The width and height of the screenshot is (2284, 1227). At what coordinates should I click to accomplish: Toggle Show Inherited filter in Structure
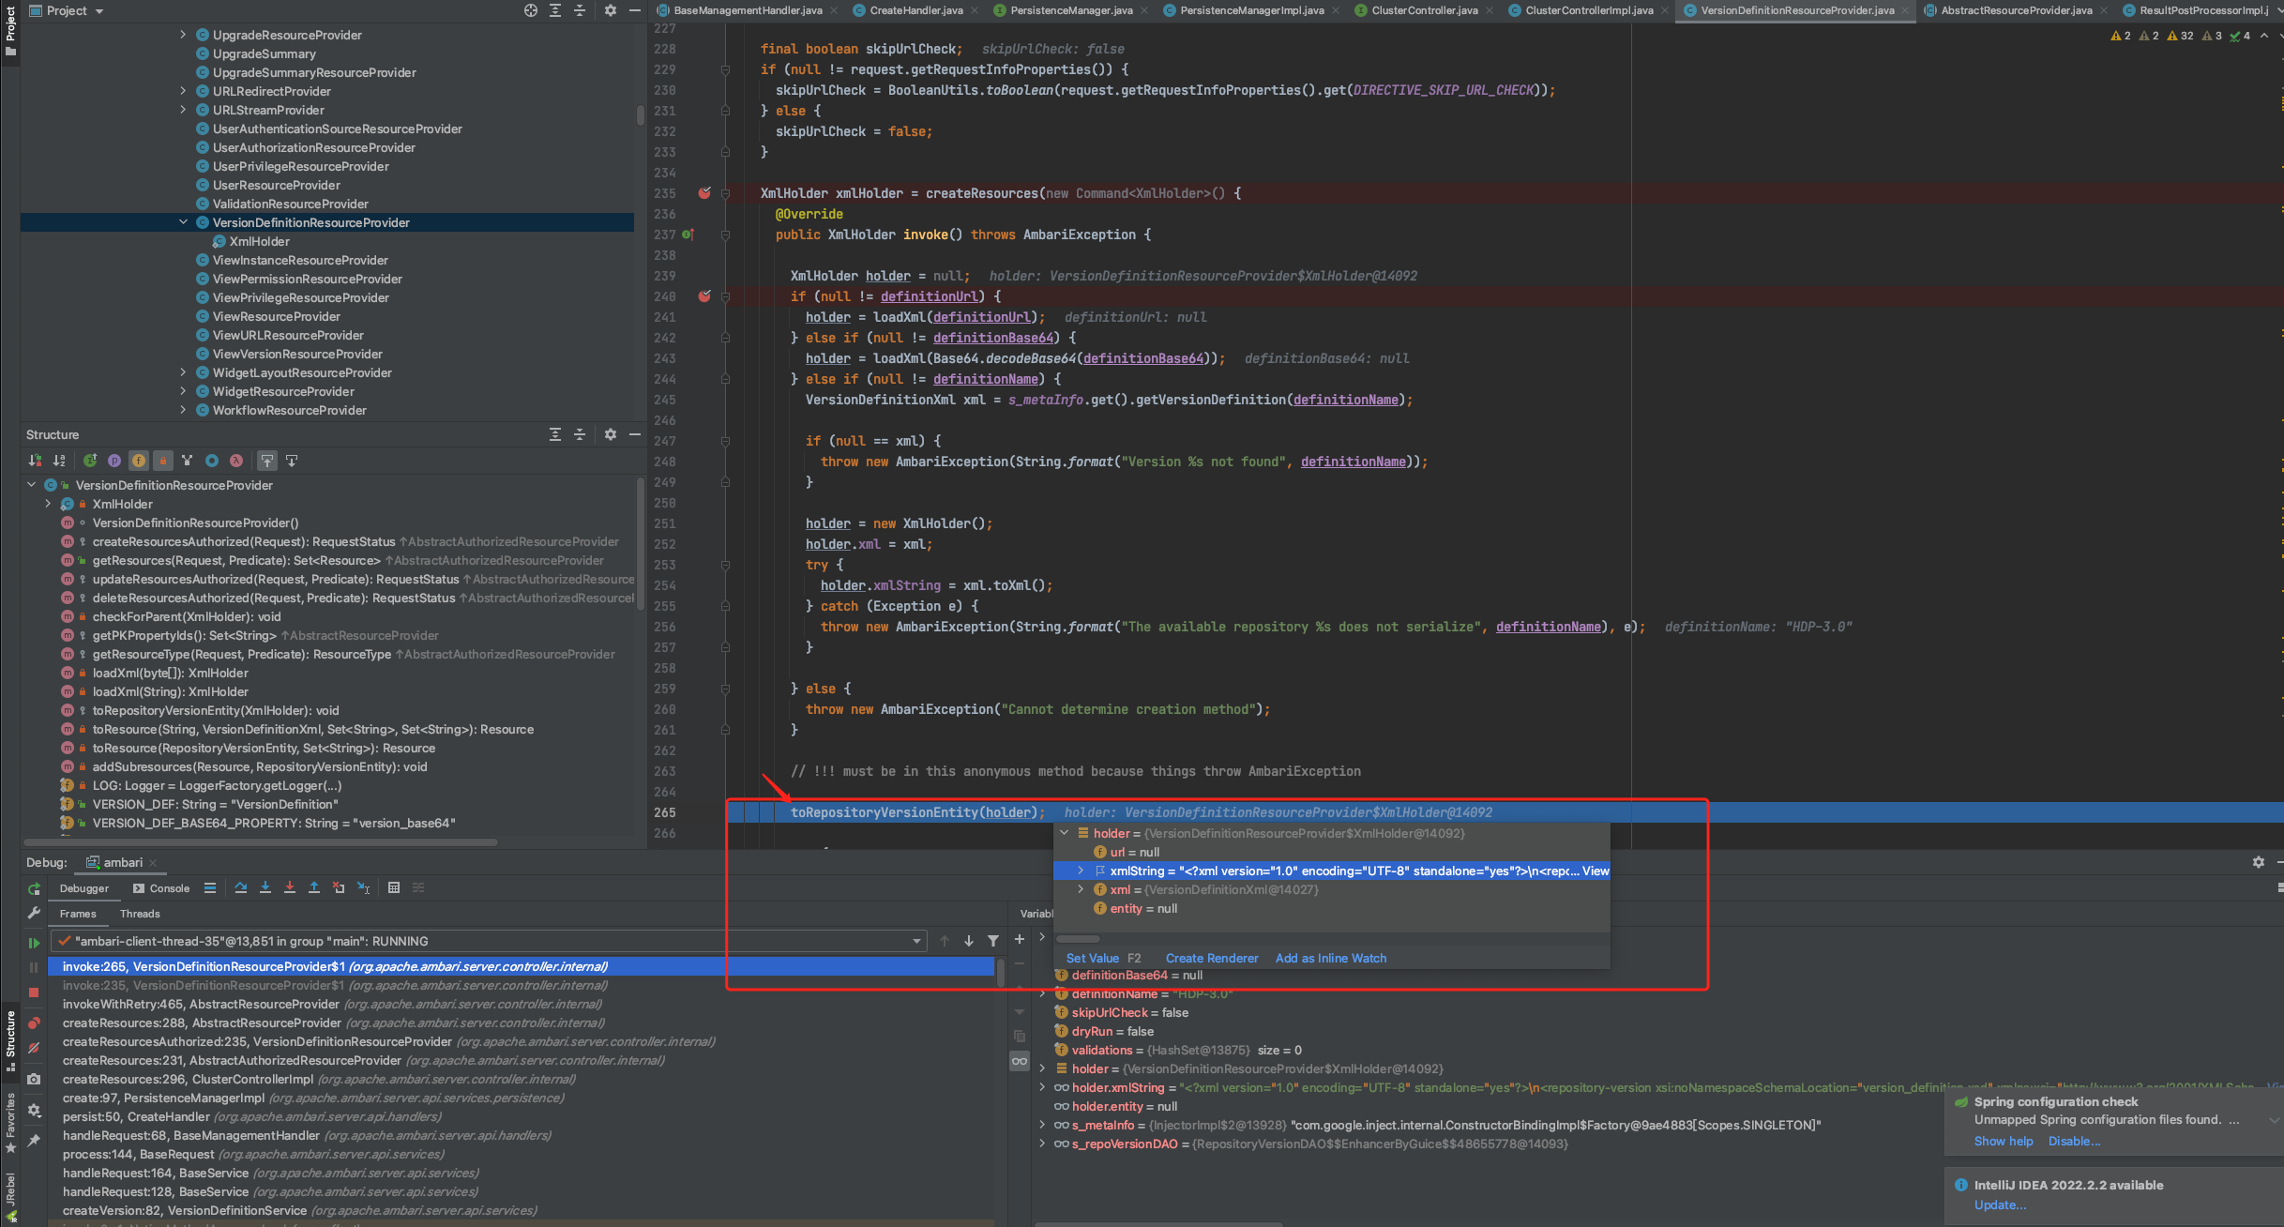coord(188,461)
